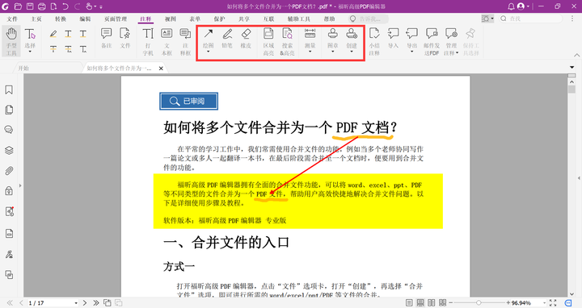Click the Undo arrow in title bar

coord(65,6)
